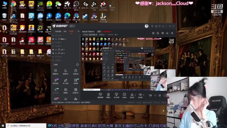227x128 pixels.
Task: Click the layout grid icon beside the bell
Action: (163, 33)
